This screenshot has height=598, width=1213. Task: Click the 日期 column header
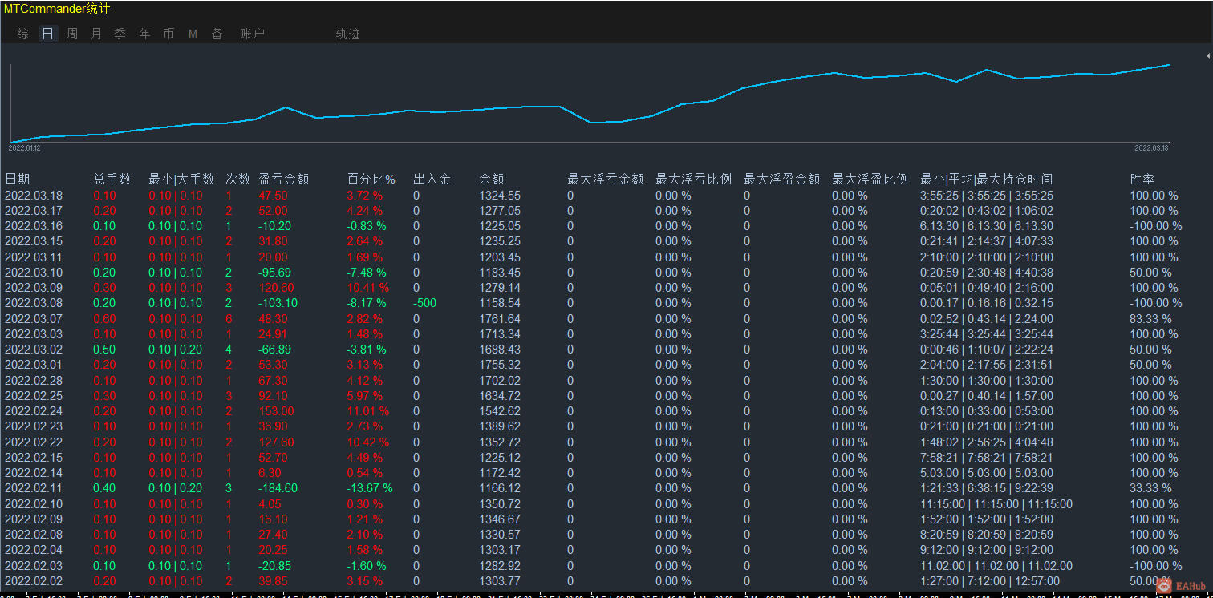(17, 179)
